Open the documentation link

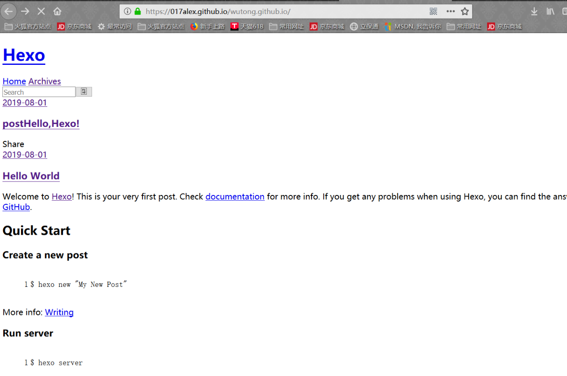pyautogui.click(x=235, y=196)
